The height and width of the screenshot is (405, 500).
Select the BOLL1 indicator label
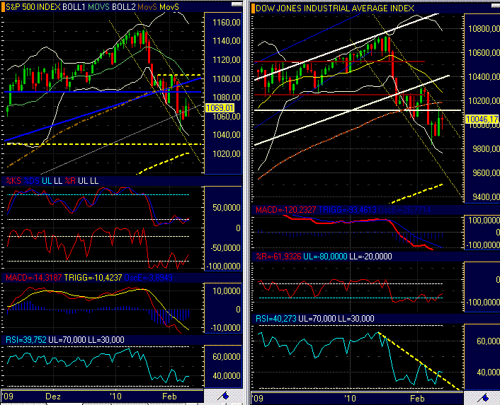(x=74, y=7)
